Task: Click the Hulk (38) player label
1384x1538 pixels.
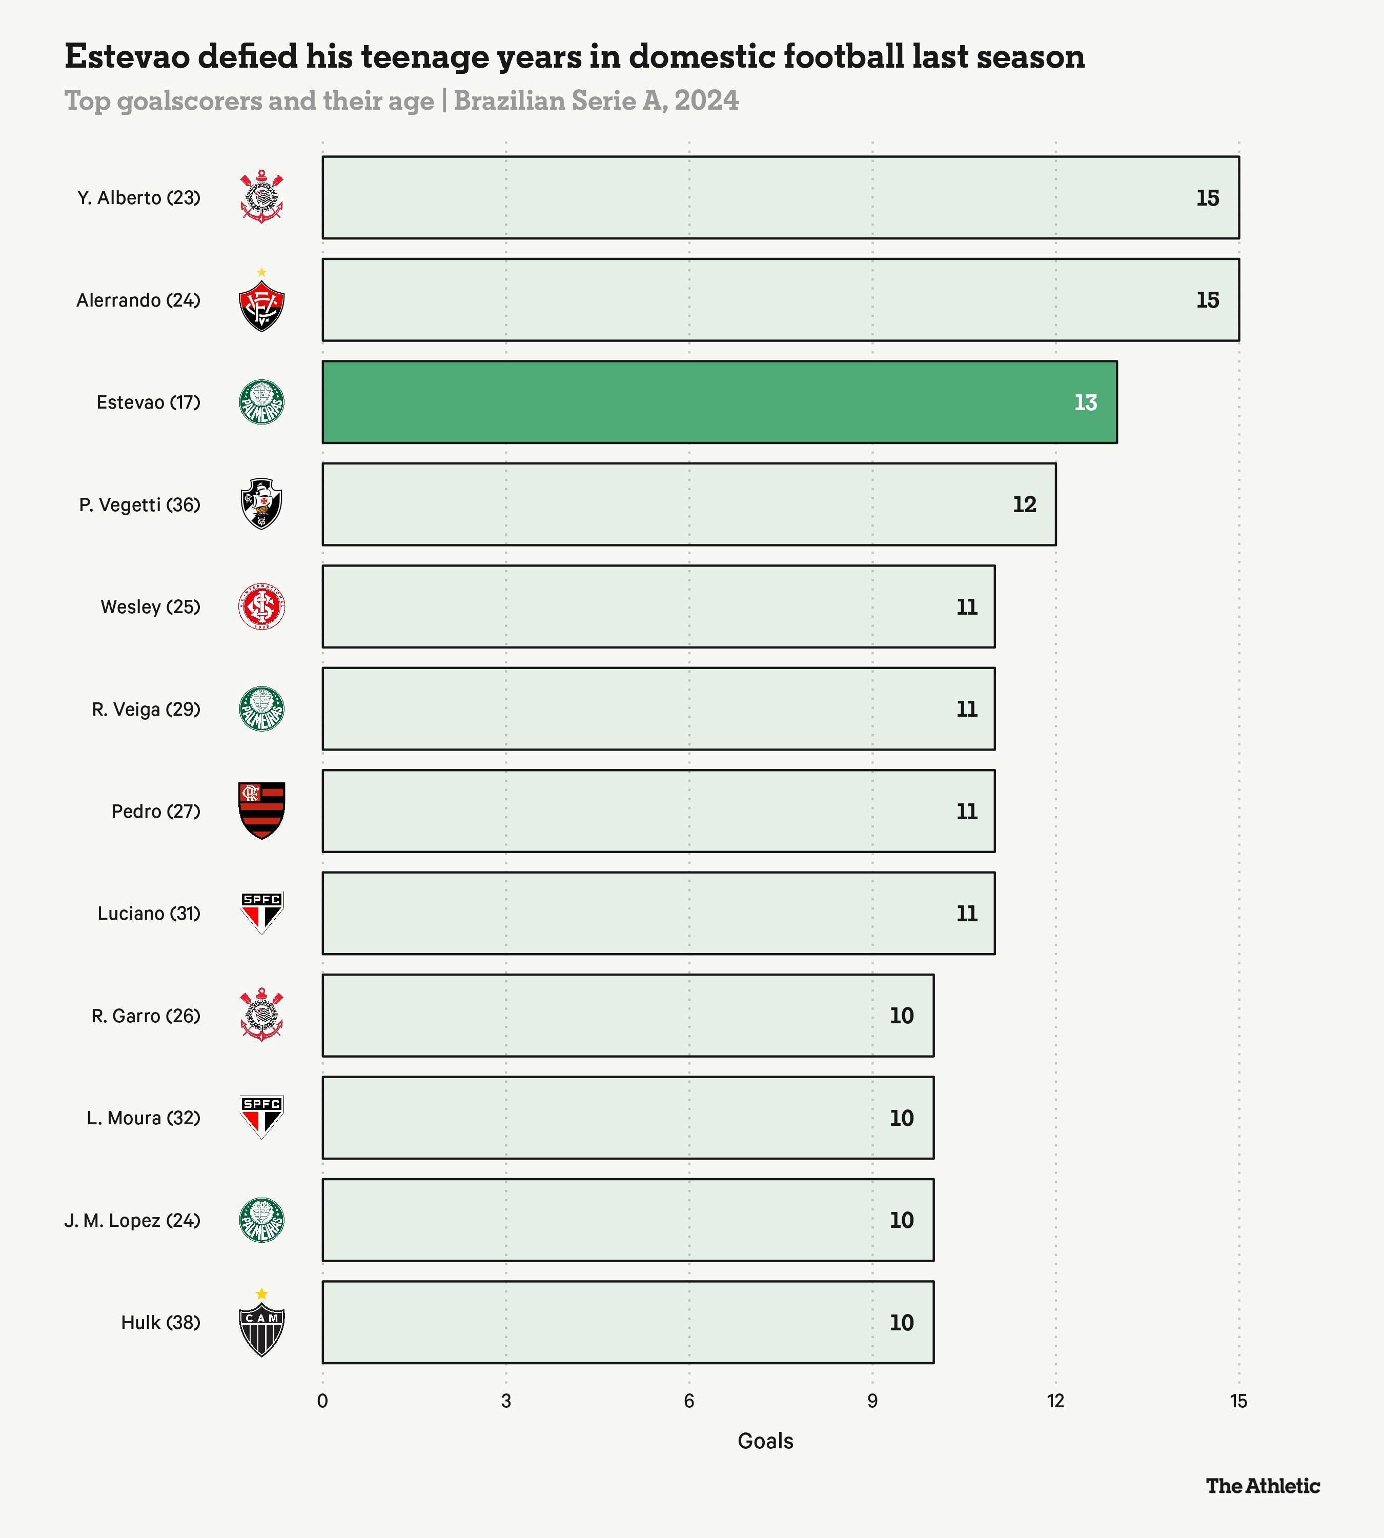Action: (x=160, y=1323)
